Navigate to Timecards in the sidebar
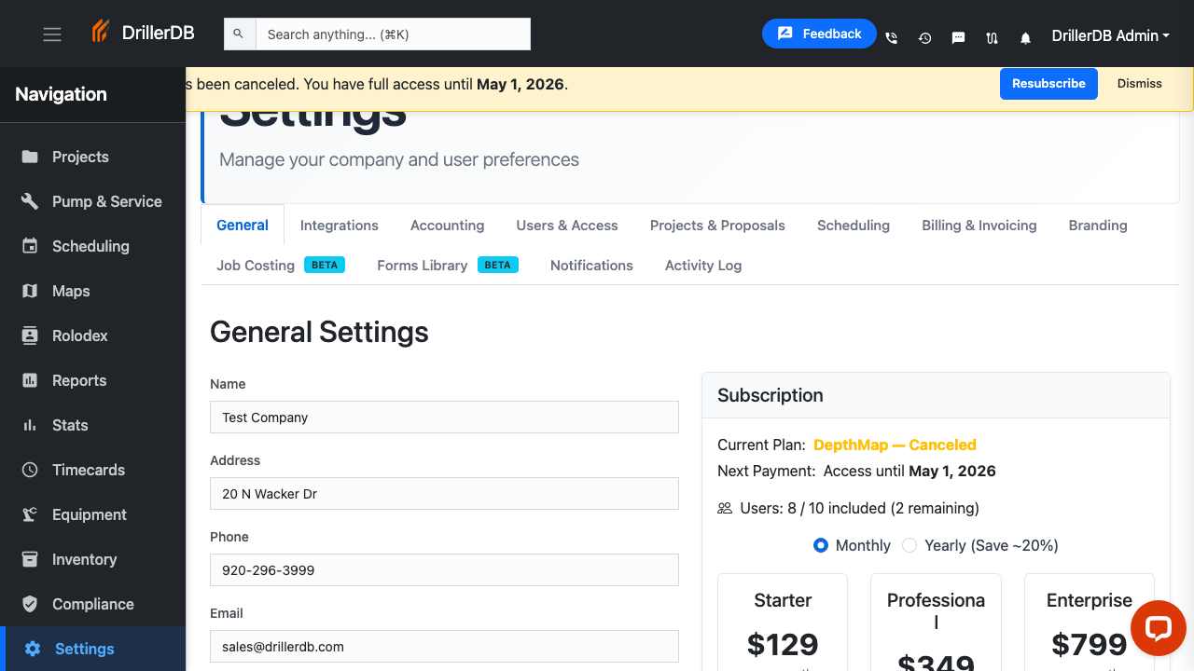This screenshot has width=1194, height=671. coord(87,470)
